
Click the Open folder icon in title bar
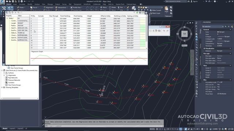(10, 1)
